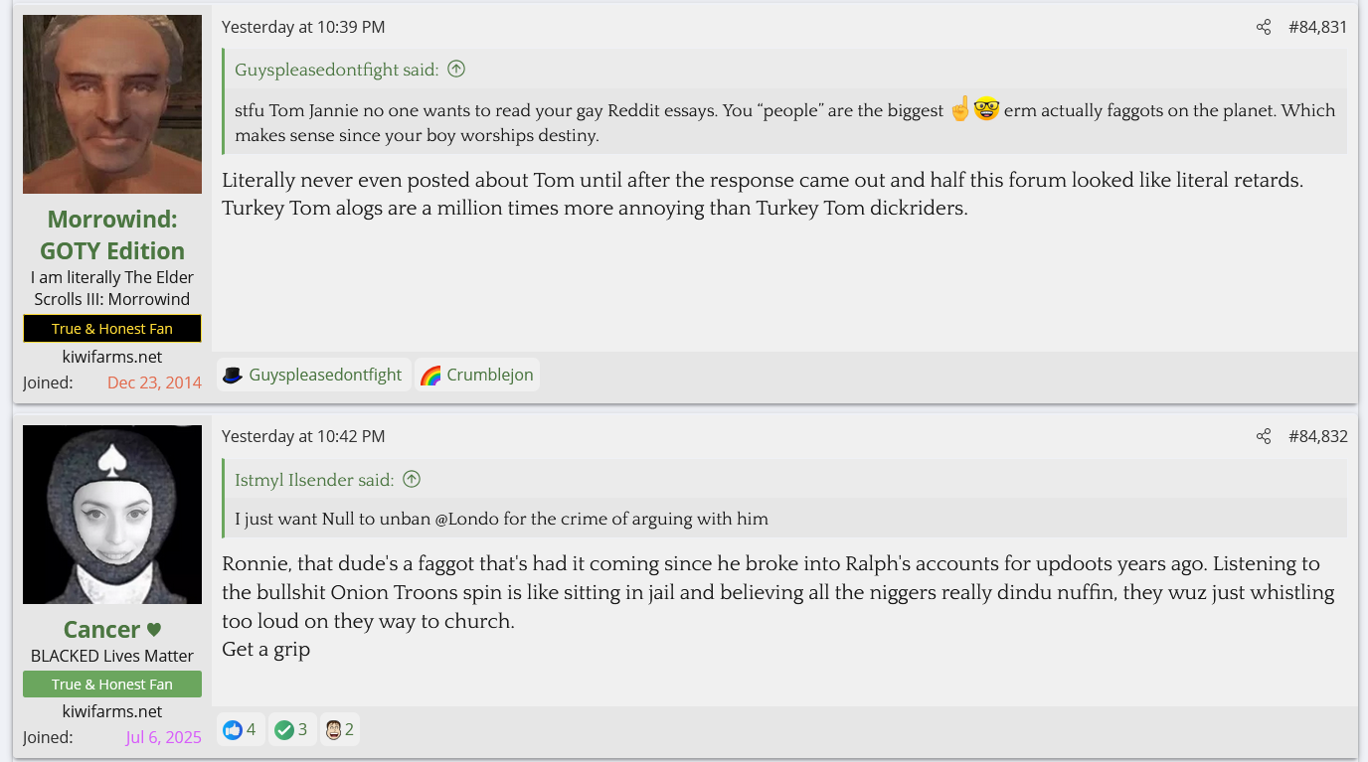
Task: Click the top hat reaction icon
Action: (233, 375)
